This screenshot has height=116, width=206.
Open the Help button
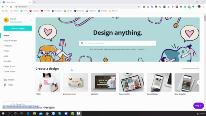coord(199,106)
